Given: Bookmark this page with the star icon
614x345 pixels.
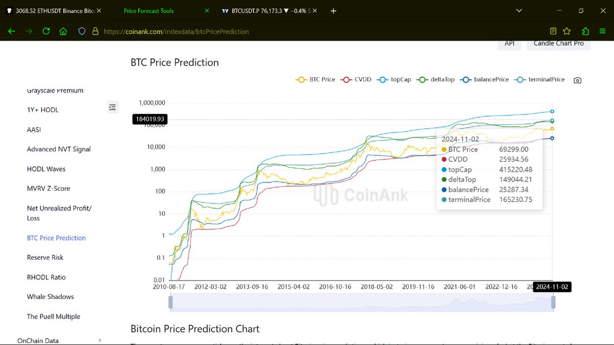Looking at the screenshot, I should [x=567, y=31].
